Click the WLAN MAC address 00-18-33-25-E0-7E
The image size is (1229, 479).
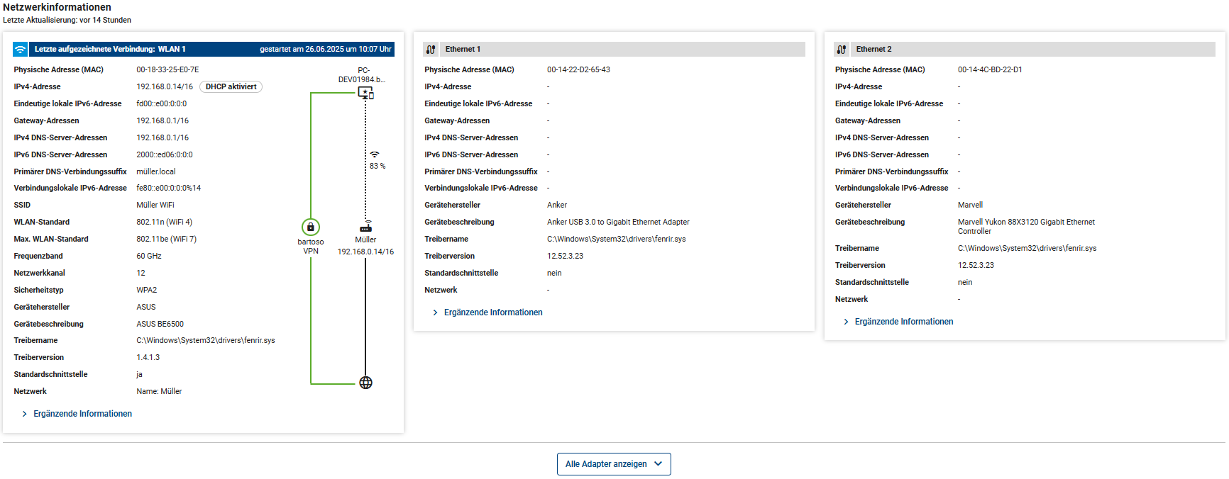point(167,69)
